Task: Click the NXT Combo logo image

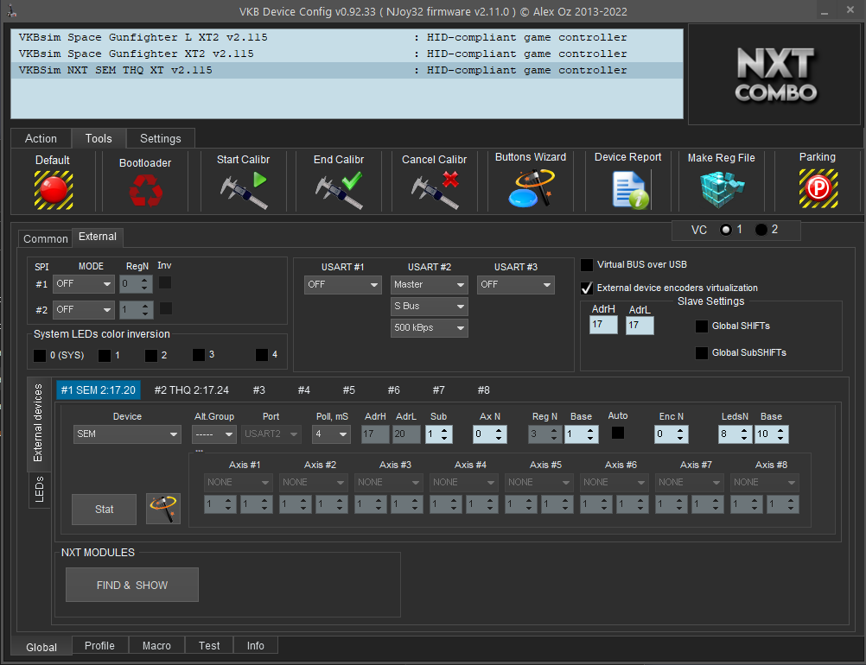Action: [x=775, y=74]
